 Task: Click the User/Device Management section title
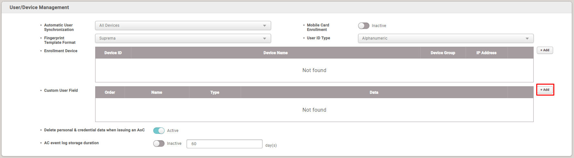tap(39, 7)
